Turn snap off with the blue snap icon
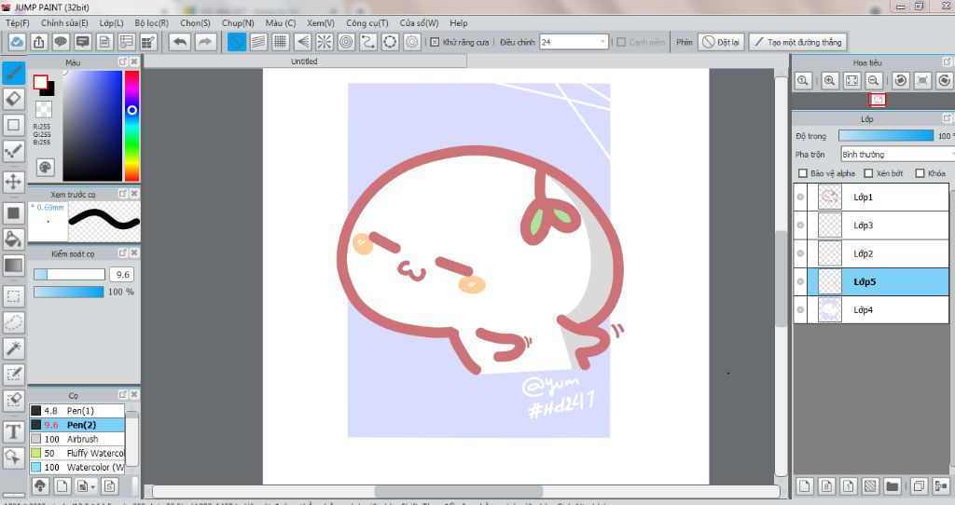 (x=237, y=42)
